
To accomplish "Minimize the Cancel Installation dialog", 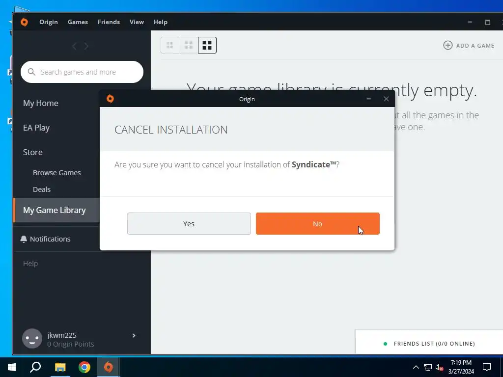I will point(369,99).
